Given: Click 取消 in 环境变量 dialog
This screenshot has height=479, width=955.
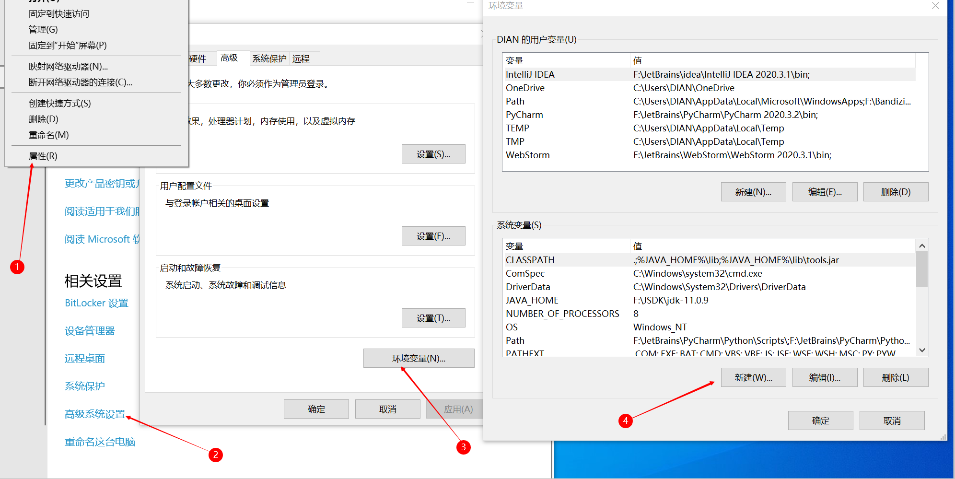Looking at the screenshot, I should click(x=892, y=421).
